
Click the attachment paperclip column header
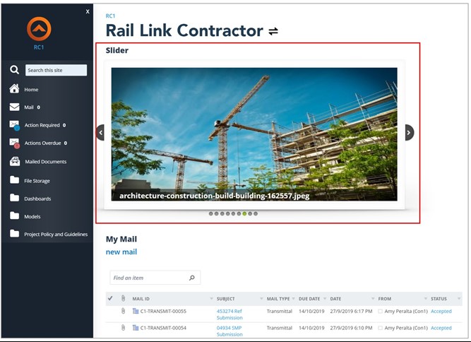click(x=123, y=298)
